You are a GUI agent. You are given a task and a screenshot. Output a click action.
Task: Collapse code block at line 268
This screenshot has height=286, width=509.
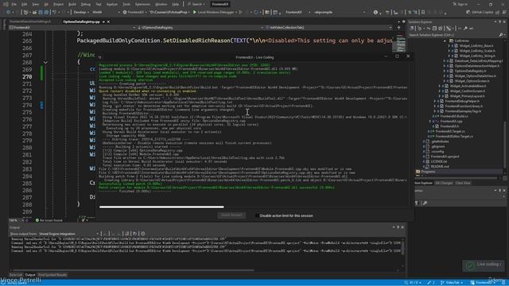(45, 62)
